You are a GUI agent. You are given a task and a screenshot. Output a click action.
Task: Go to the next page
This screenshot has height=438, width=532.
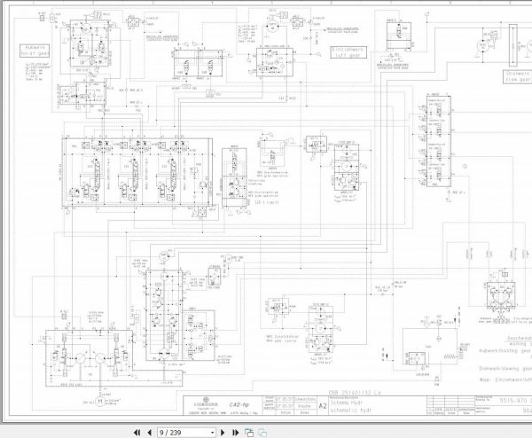tap(223, 433)
